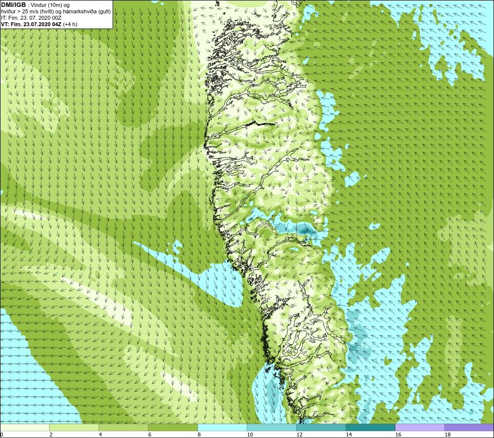Click the 'VT: Fim. 23.07.2020 04Z' text
The height and width of the screenshot is (438, 494).
pyautogui.click(x=32, y=24)
